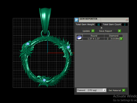Click the green arrow beside Set Material
Screen dimensions: 137x103
point(124,90)
